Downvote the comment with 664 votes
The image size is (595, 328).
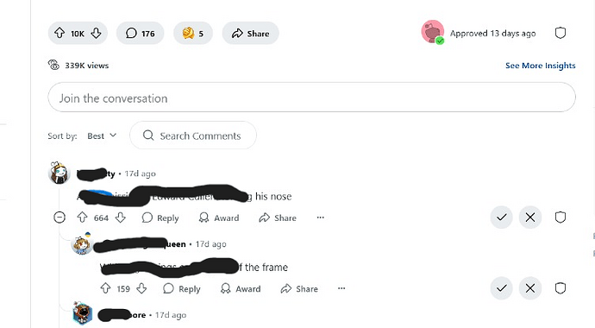120,218
